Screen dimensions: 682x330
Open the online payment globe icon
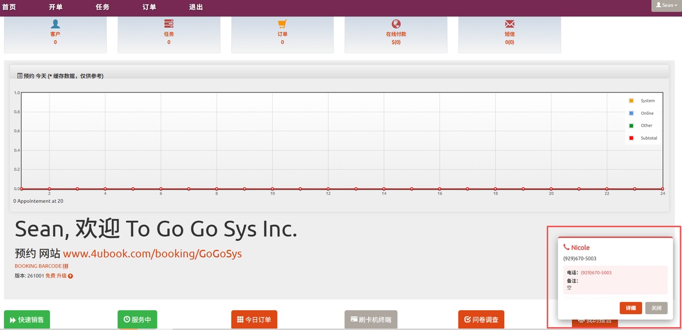click(x=396, y=24)
